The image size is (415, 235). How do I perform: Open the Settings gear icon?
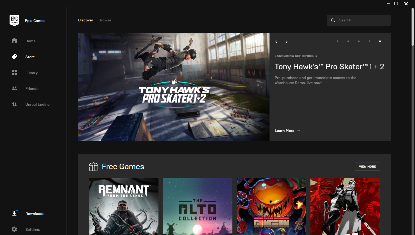[x=14, y=229]
